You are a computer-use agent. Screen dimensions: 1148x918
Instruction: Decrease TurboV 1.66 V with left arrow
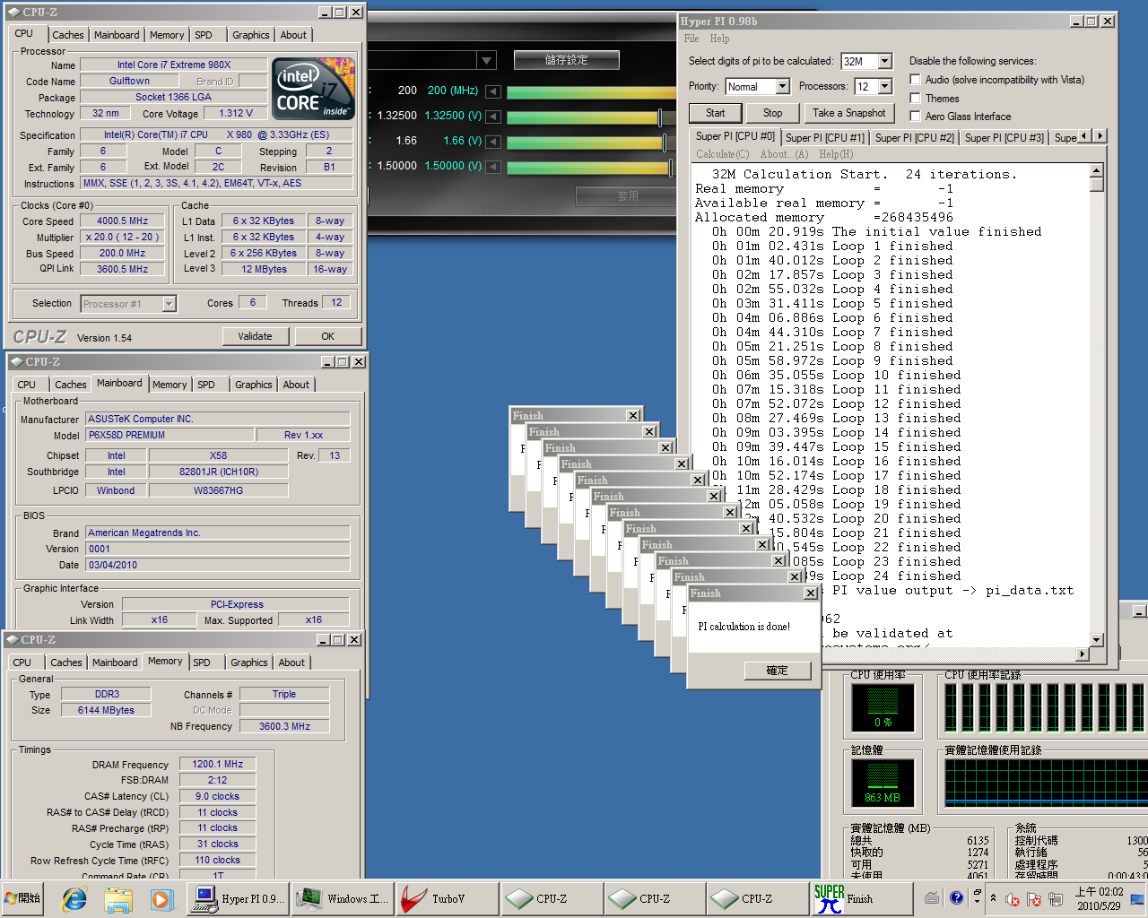[492, 141]
